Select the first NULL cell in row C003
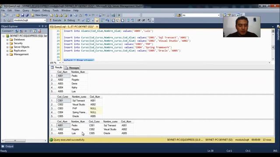The height and width of the screenshot is (157, 280). coord(95,109)
